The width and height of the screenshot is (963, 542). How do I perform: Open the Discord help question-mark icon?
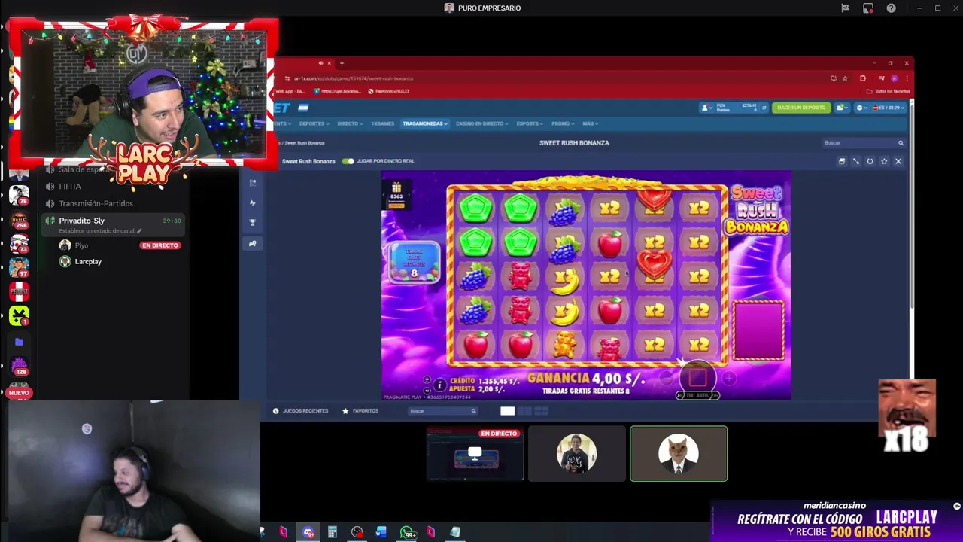click(891, 8)
